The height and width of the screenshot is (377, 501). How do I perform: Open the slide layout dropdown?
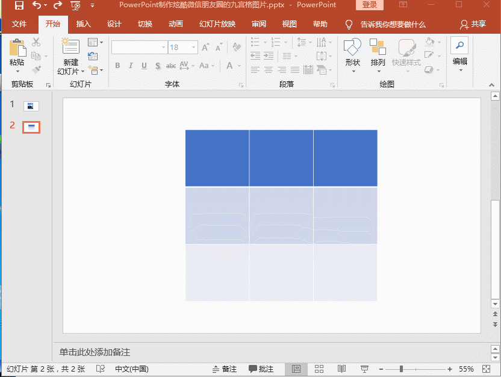click(95, 42)
